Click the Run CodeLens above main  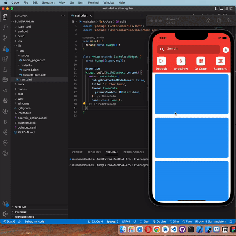[84, 37]
